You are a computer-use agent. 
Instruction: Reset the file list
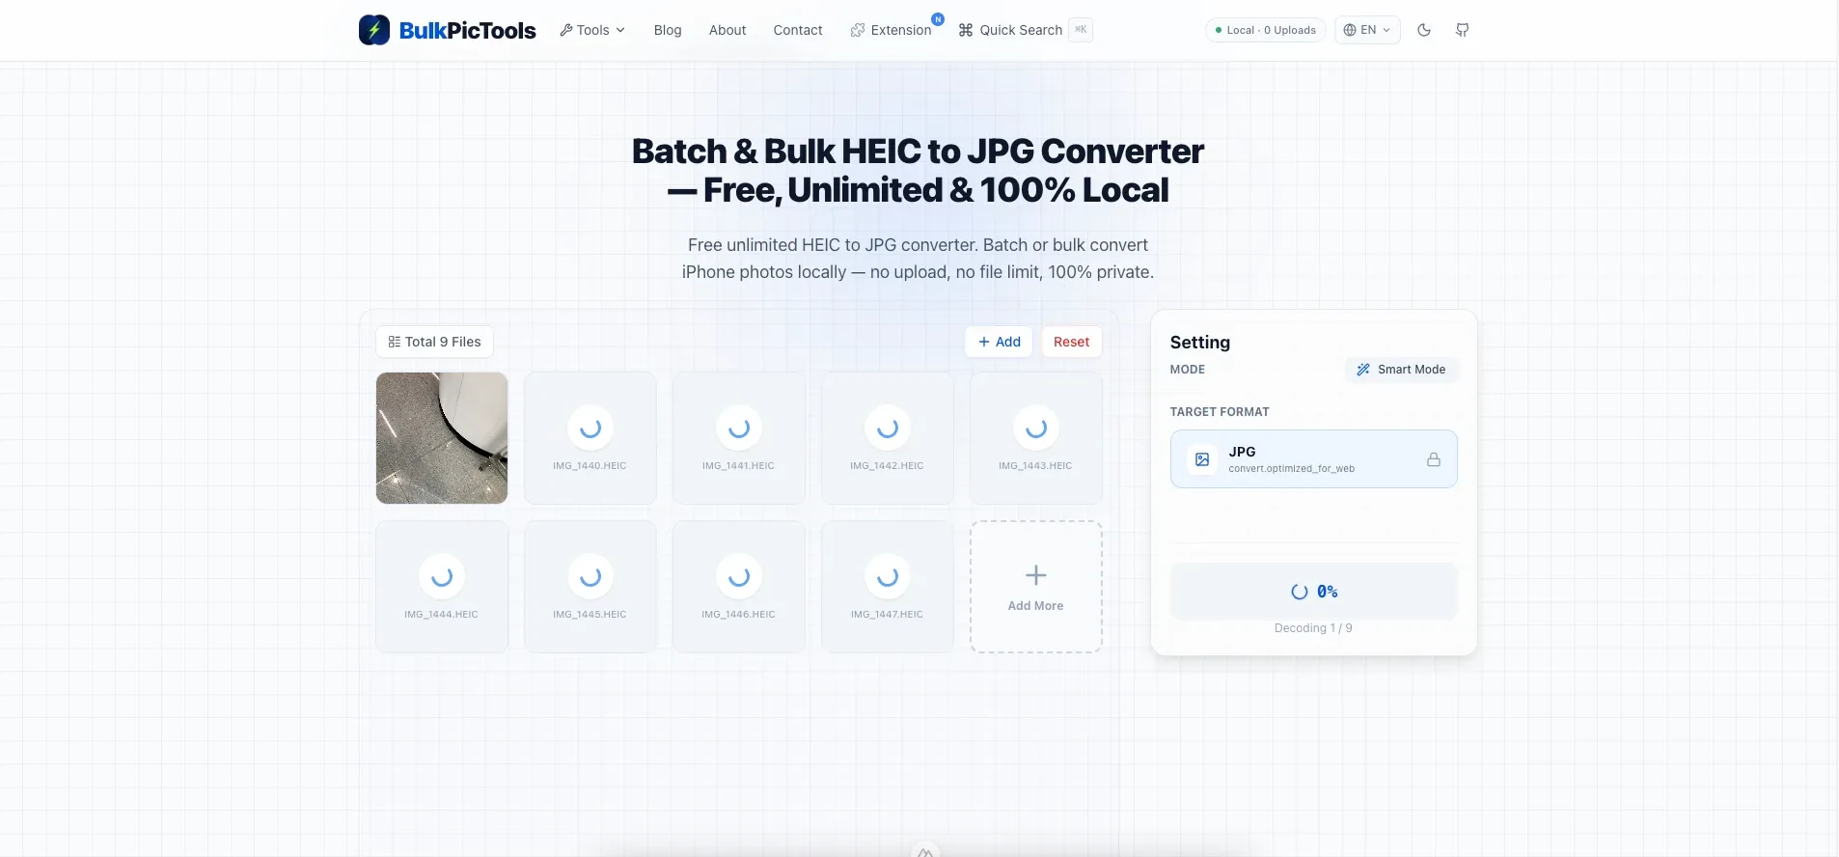click(1071, 342)
